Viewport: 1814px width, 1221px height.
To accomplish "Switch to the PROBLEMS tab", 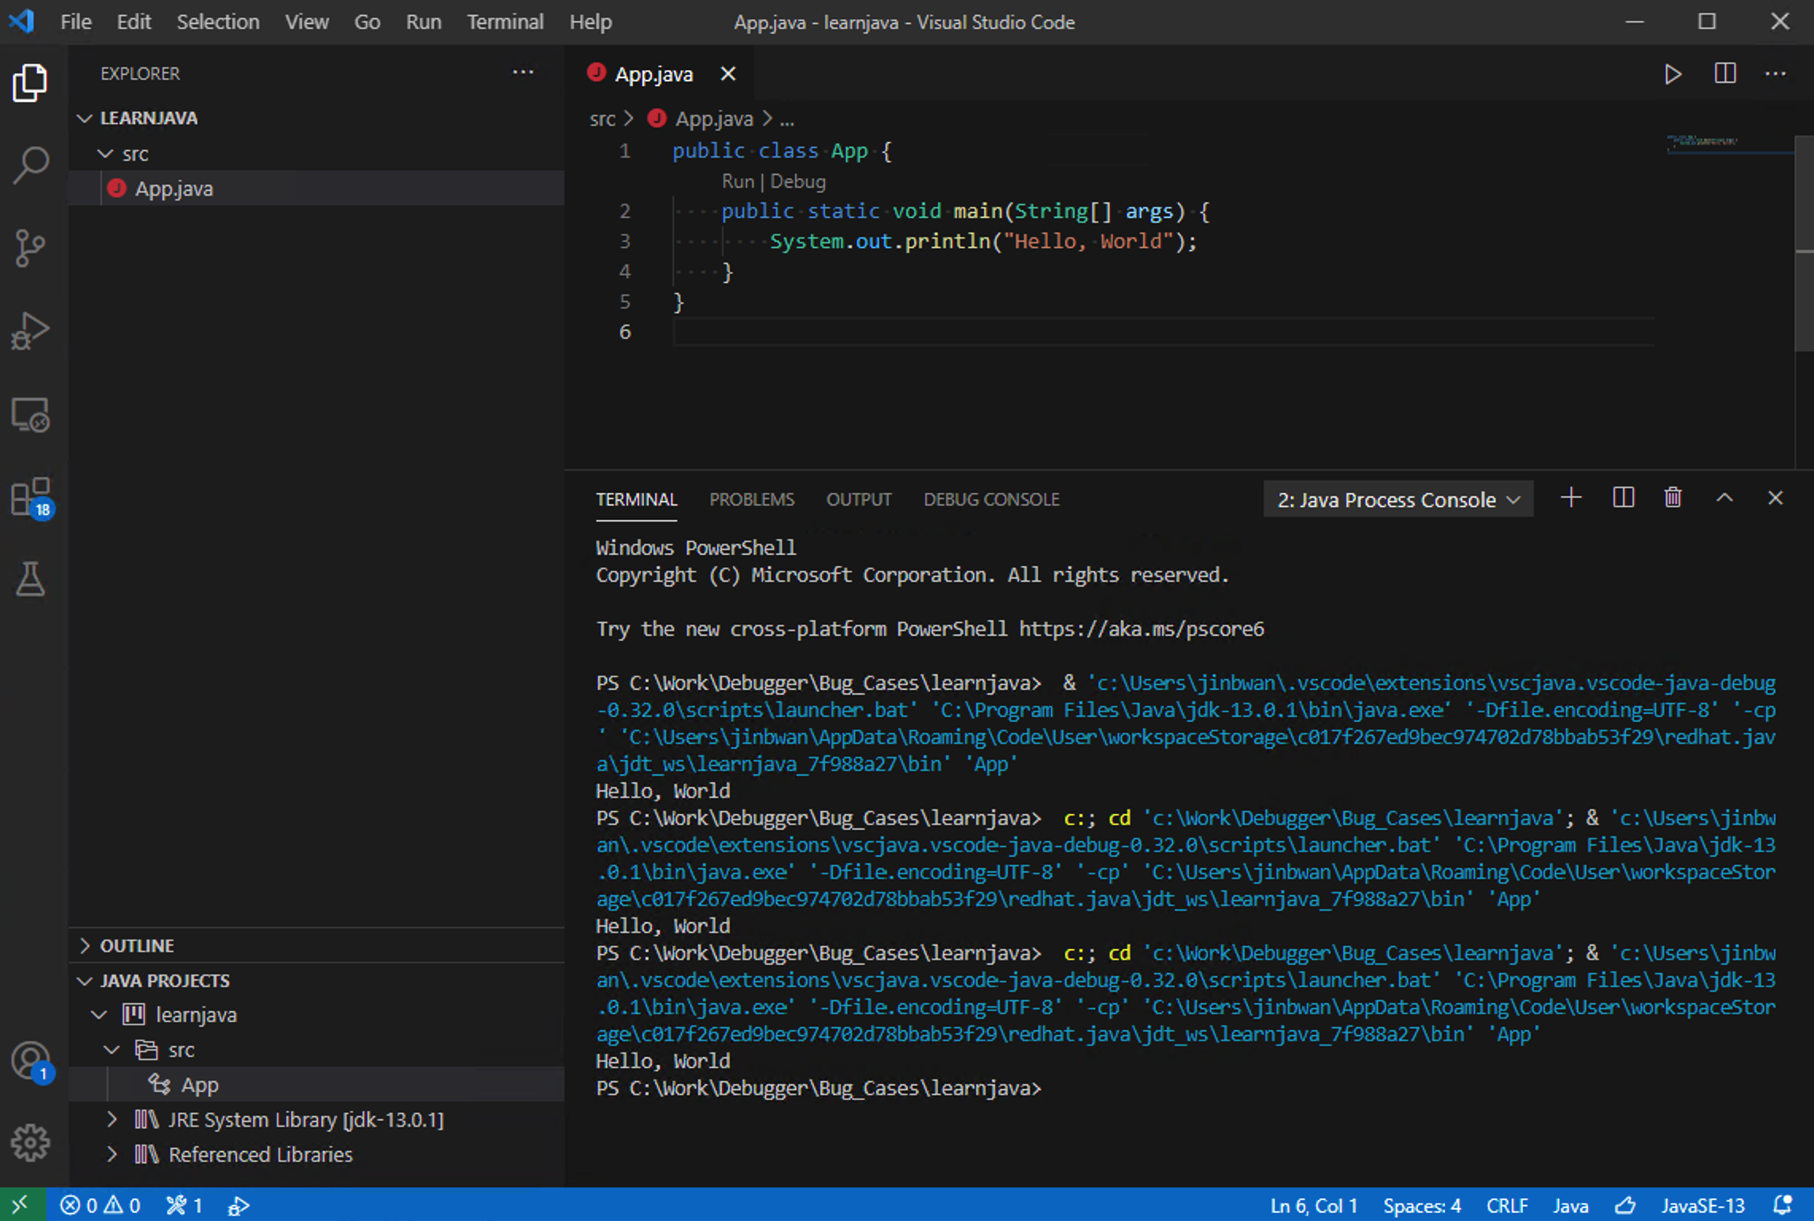I will coord(752,499).
